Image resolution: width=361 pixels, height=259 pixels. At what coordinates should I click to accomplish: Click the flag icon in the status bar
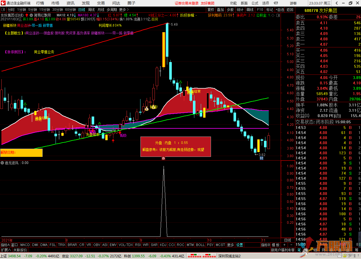pyautogui.click(x=349, y=256)
